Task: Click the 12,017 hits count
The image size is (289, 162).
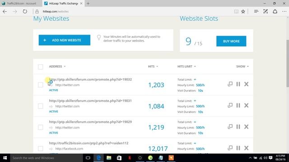Action: coord(158,148)
